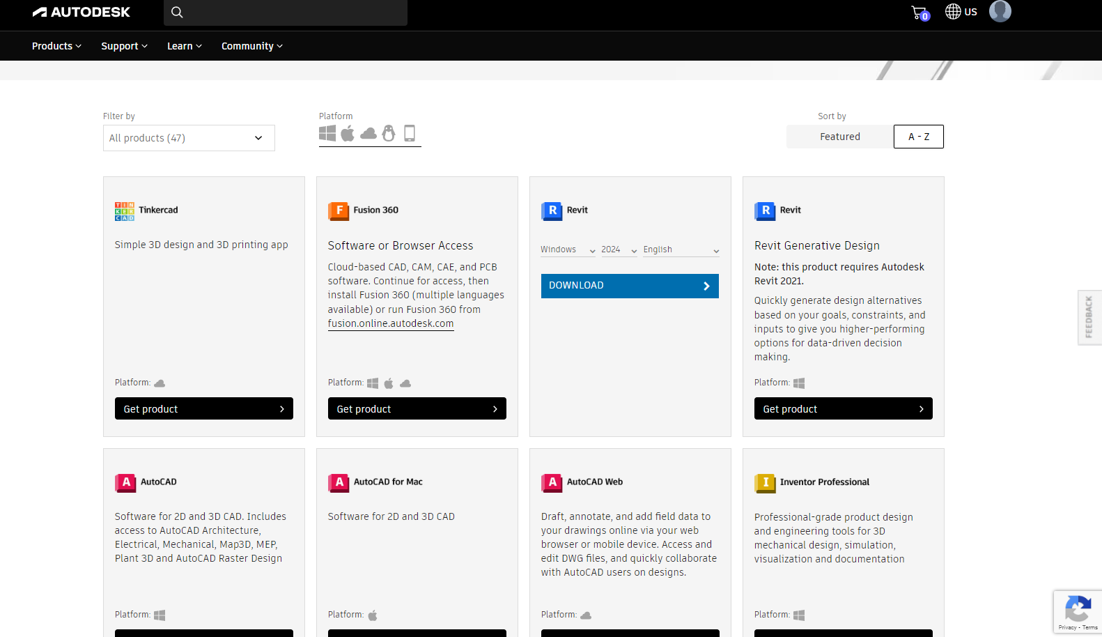Click Get product for Fusion 360
1102x637 pixels.
coord(417,408)
